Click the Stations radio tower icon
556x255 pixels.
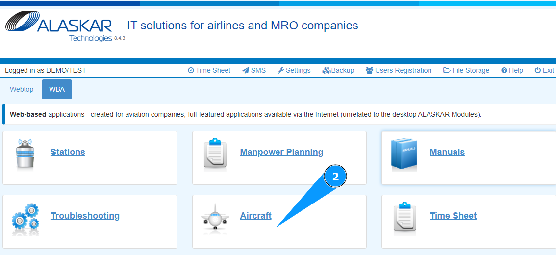[25, 154]
